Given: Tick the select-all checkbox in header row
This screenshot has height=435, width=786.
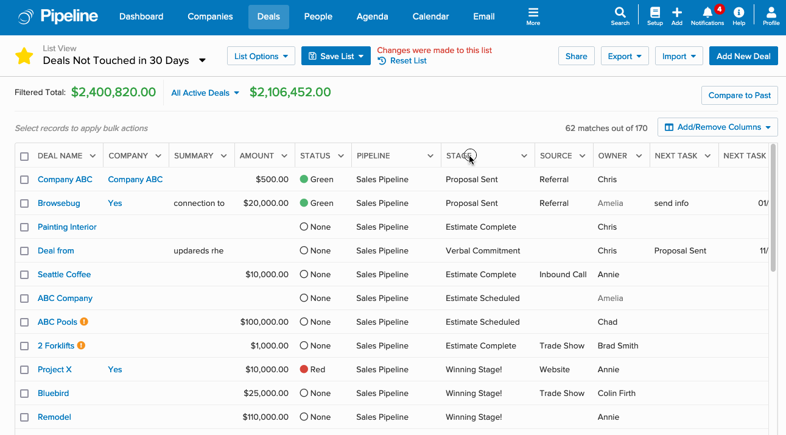Looking at the screenshot, I should (x=24, y=156).
